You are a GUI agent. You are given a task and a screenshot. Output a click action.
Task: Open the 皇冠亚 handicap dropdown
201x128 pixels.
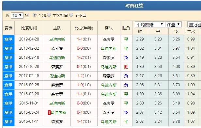[194, 24]
